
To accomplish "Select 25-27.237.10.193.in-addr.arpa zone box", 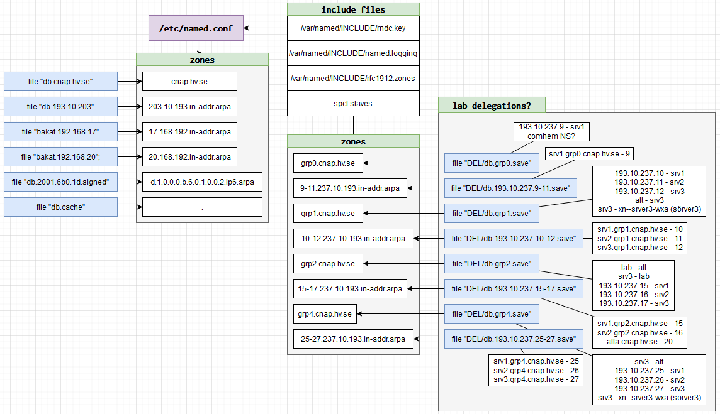I will point(353,339).
